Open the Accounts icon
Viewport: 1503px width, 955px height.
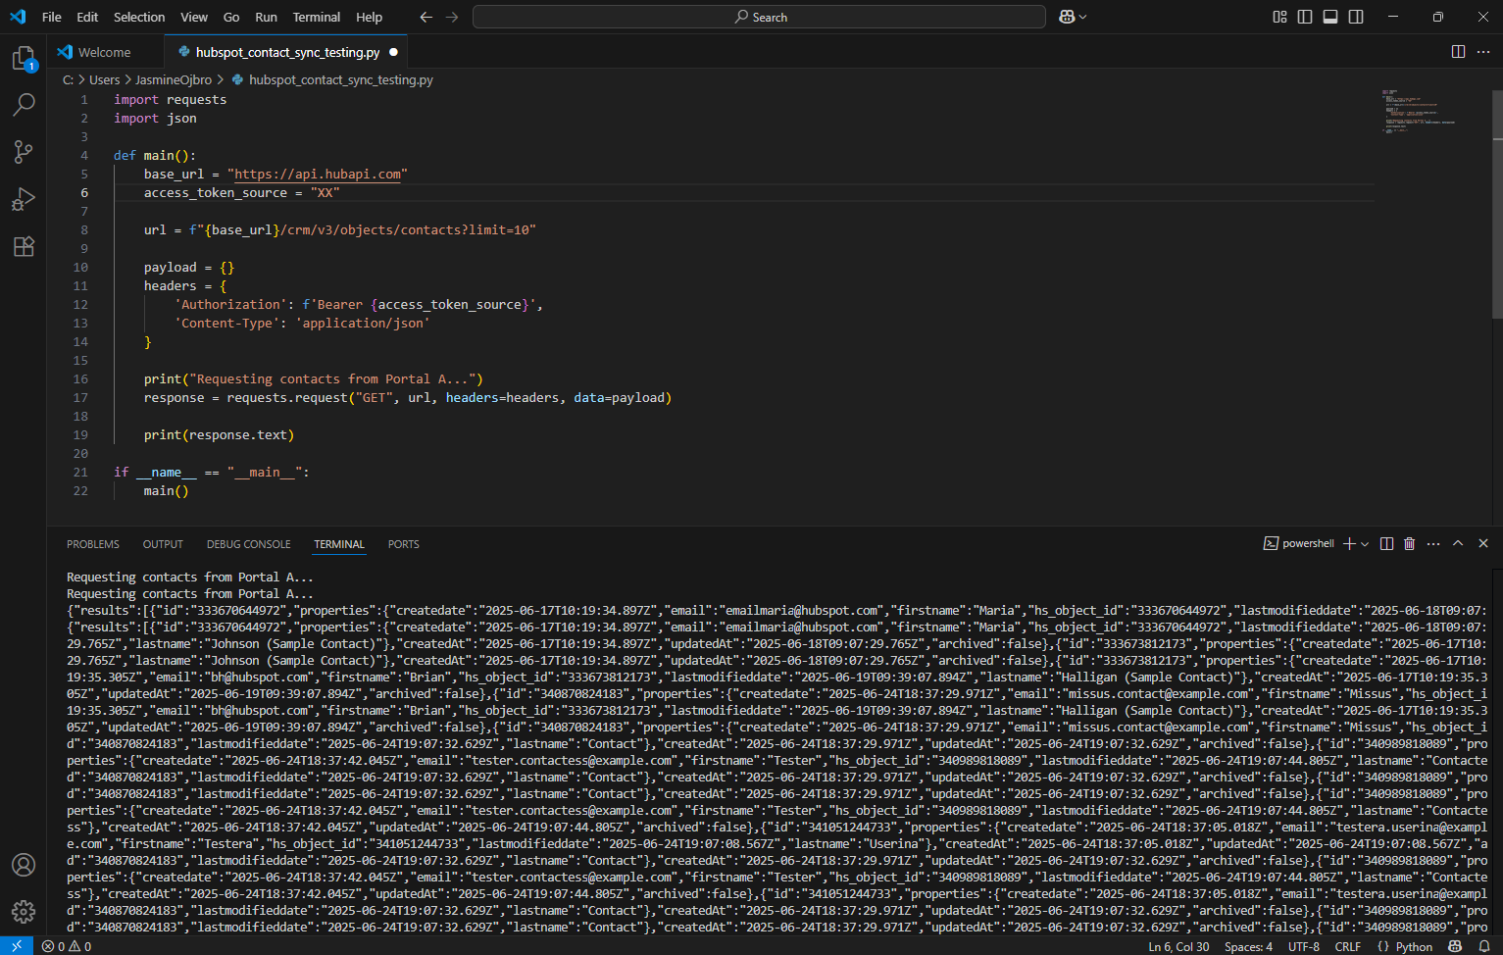click(x=24, y=865)
